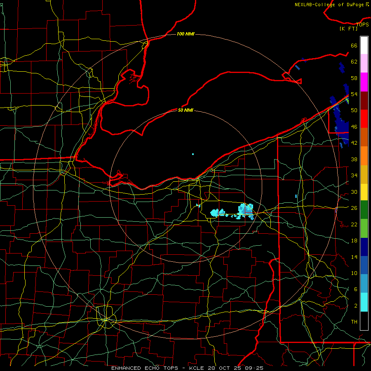Image resolution: width=371 pixels, height=371 pixels.
Task: Click the NEXLAB-College of DuPage label
Action: pyautogui.click(x=332, y=5)
